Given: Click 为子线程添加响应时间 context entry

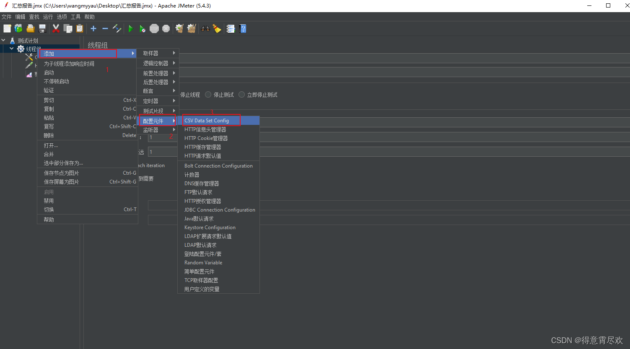Looking at the screenshot, I should 88,64.
